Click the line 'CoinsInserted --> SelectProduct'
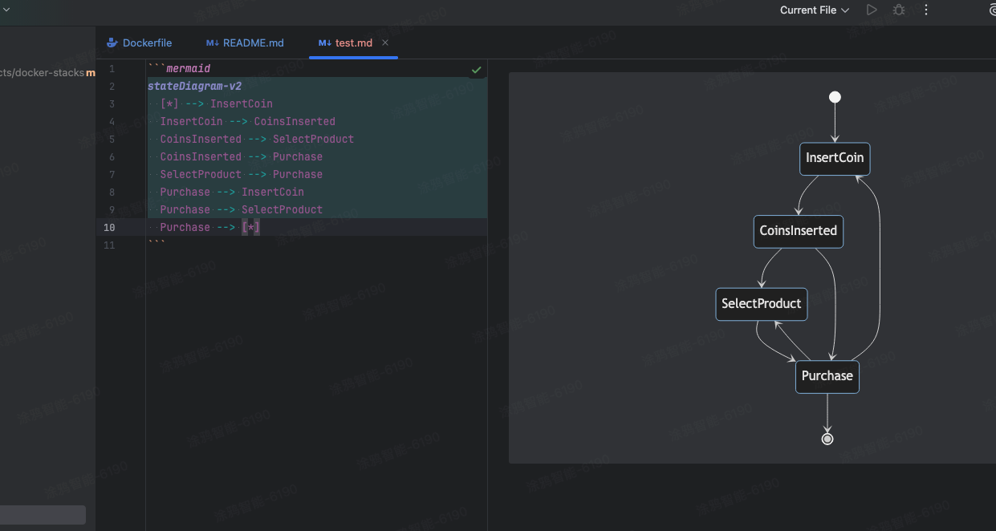Screen dimensions: 996x531 point(257,140)
